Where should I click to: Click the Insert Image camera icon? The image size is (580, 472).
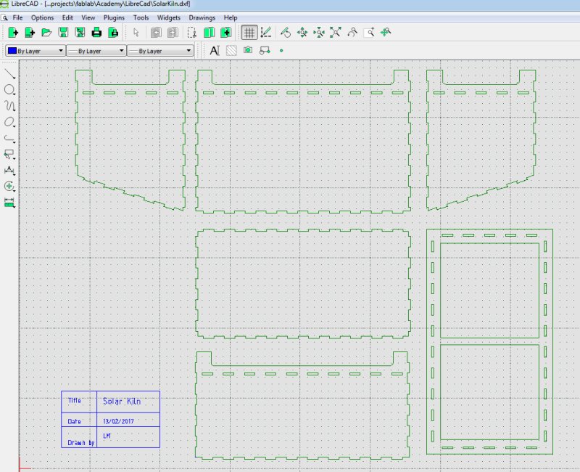tap(248, 50)
